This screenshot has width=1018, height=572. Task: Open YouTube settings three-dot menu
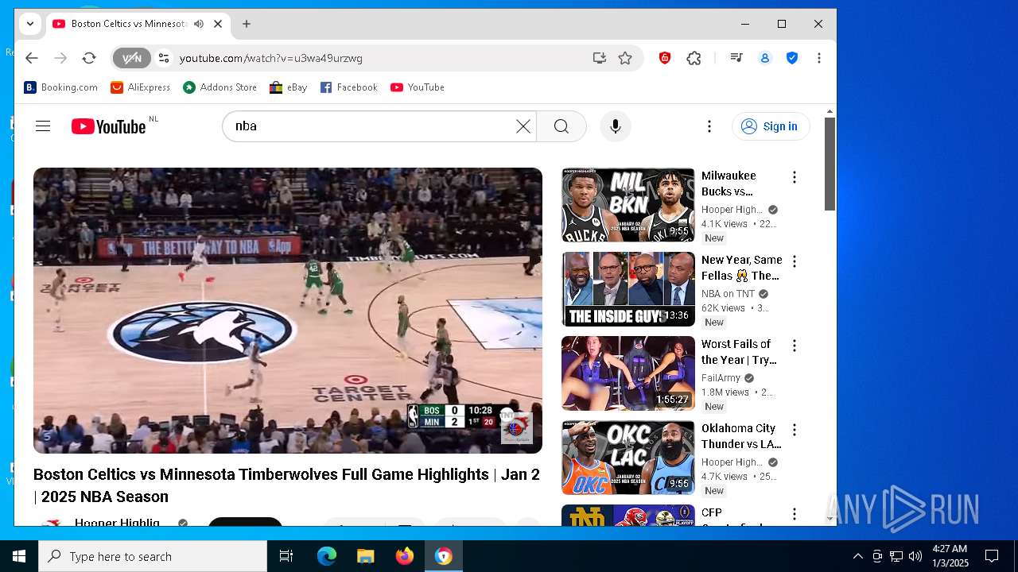point(709,126)
